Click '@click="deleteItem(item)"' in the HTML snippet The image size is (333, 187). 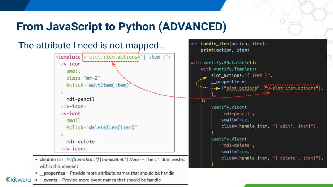(x=102, y=127)
